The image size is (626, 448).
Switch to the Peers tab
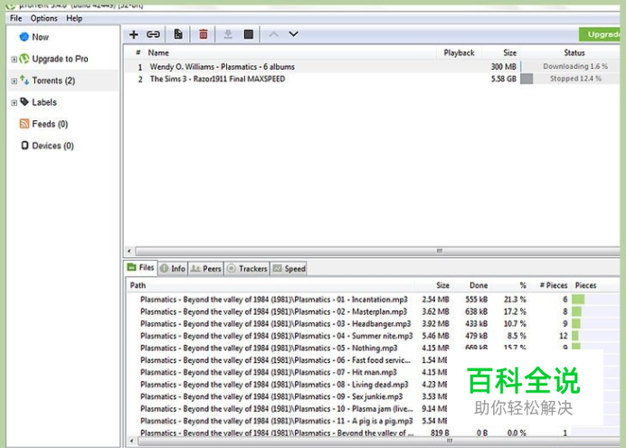click(205, 269)
